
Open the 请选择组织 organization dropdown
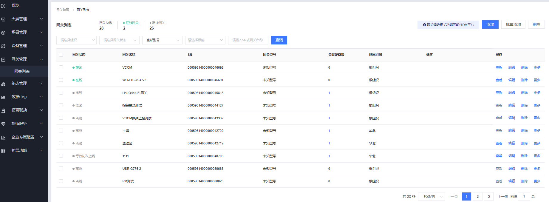pos(76,40)
